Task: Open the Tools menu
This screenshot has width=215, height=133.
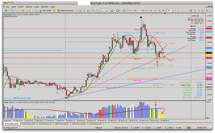Action: [x=36, y=7]
